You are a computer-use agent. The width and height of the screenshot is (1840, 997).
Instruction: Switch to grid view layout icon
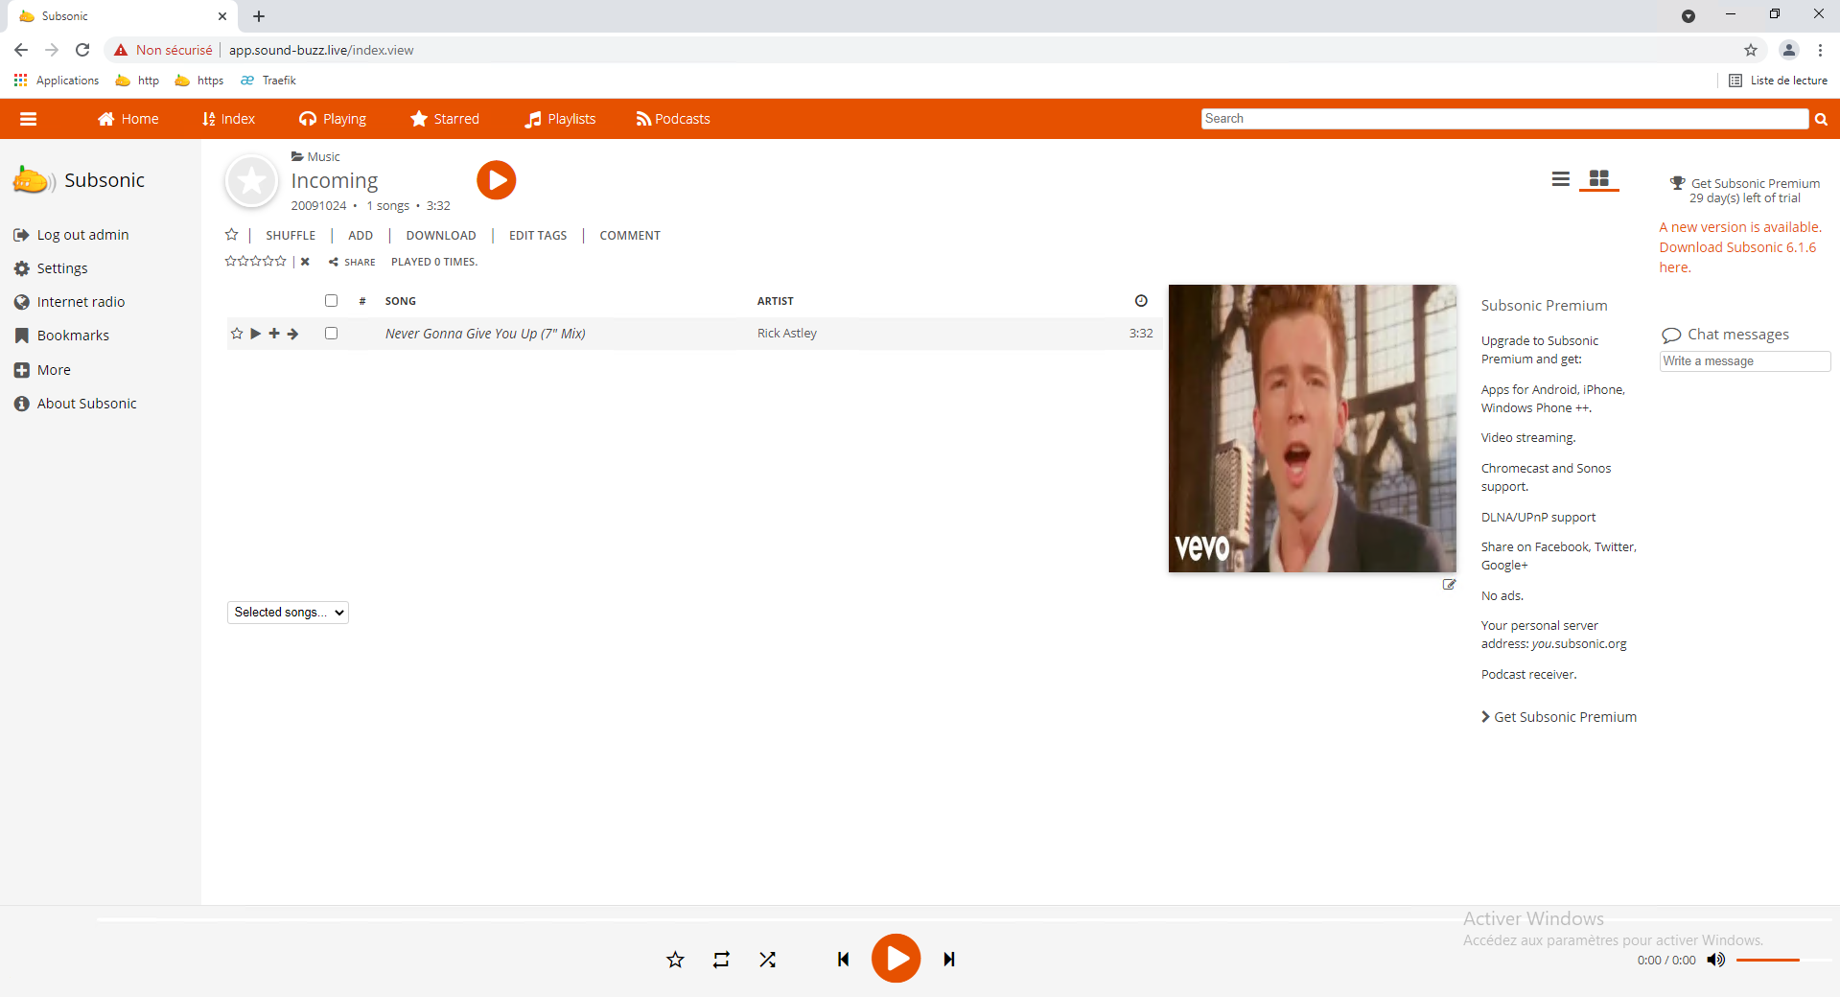(x=1599, y=178)
